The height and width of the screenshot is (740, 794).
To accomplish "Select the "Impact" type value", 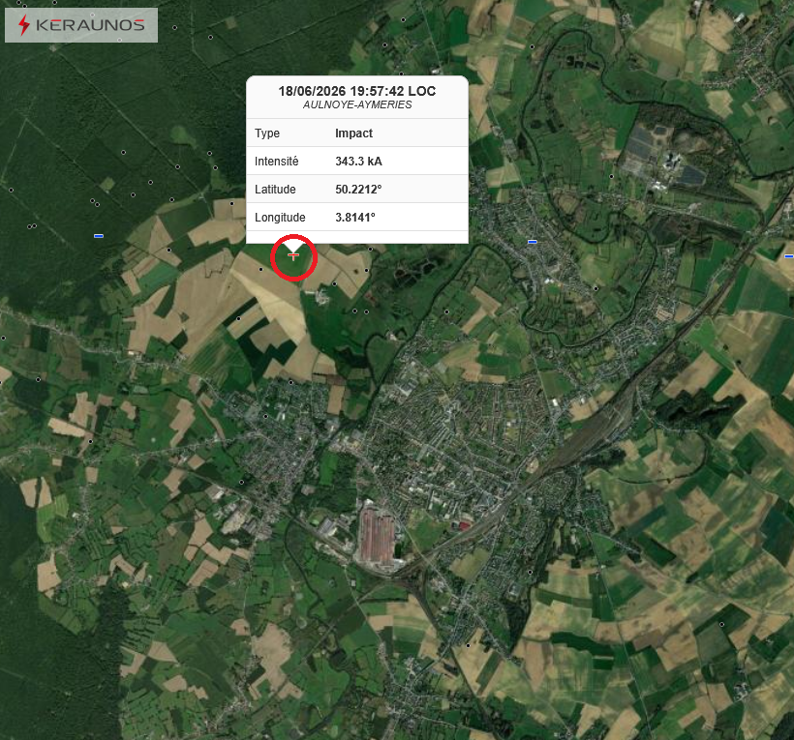I will click(354, 133).
